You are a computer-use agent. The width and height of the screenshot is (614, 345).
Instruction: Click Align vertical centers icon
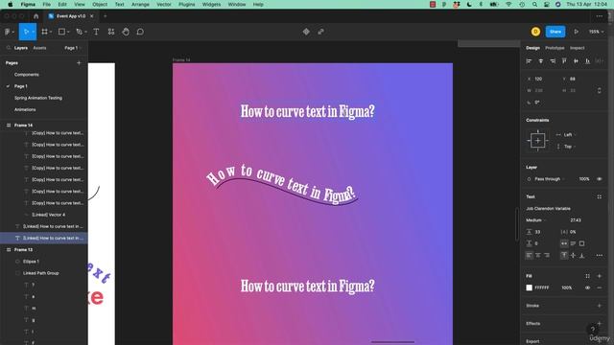point(576,61)
